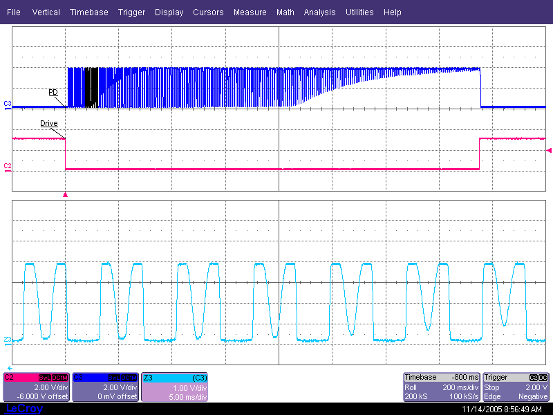
Task: Open the Analysis menu
Action: point(319,12)
